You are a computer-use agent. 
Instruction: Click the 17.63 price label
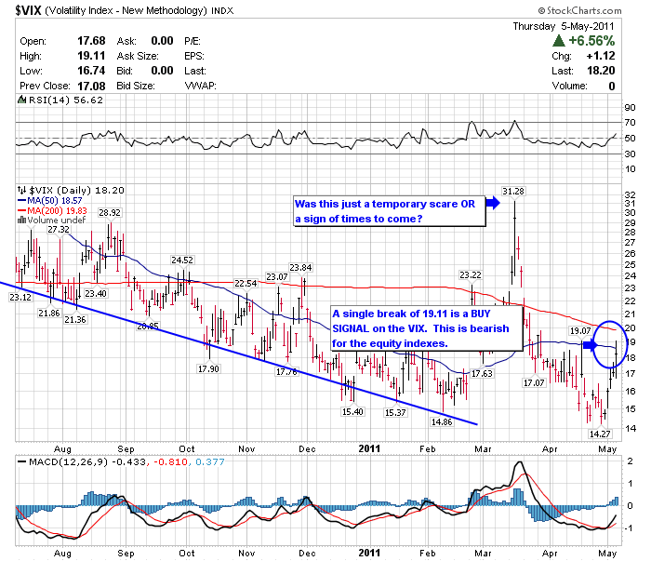click(482, 373)
